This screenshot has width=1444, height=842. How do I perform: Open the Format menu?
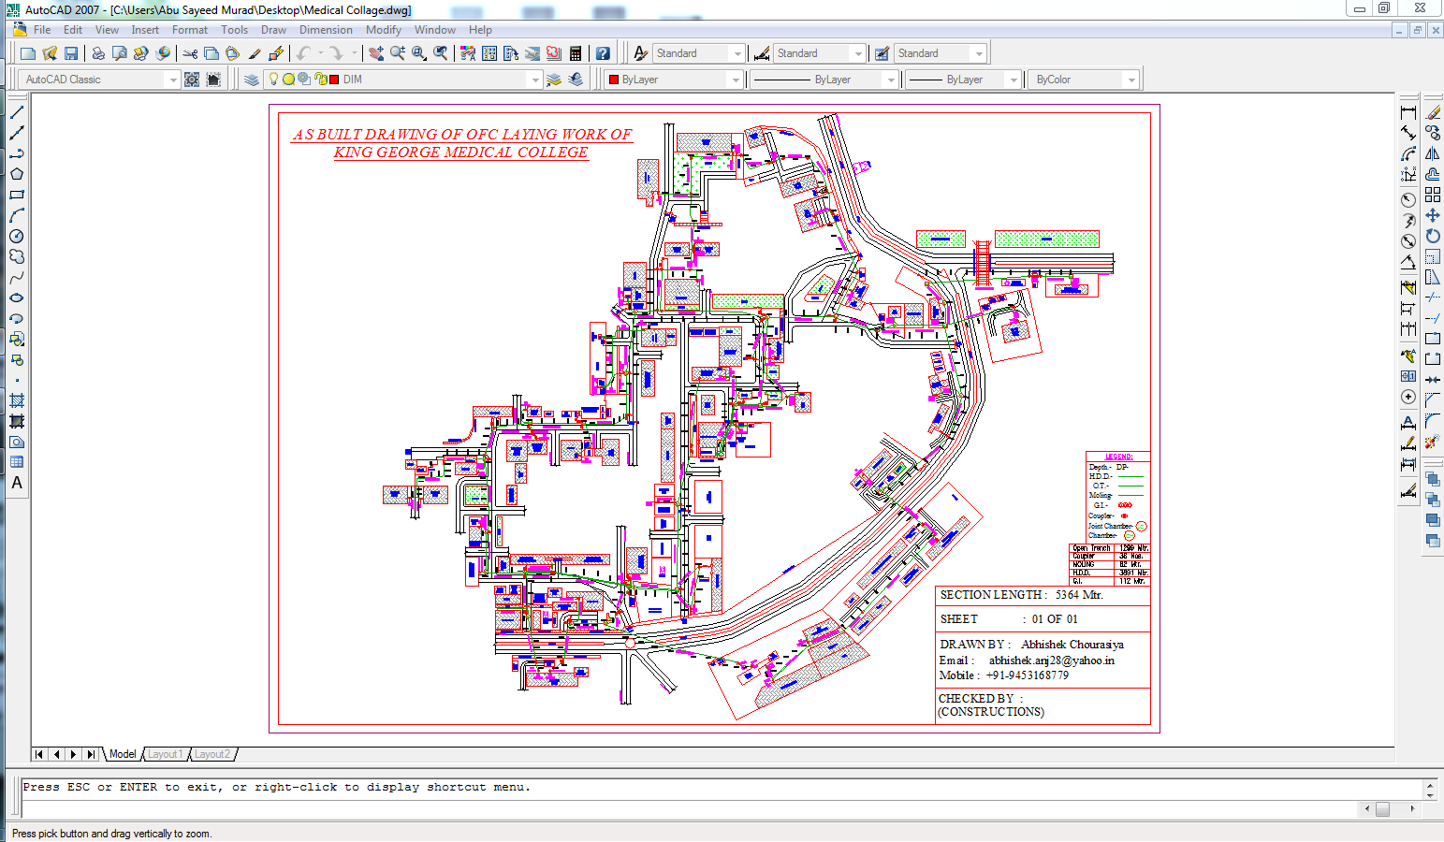pos(190,30)
